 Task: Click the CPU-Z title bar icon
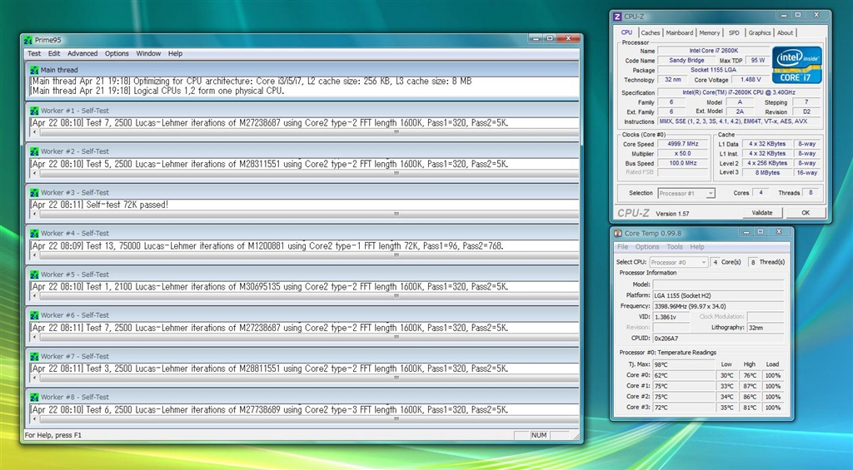pyautogui.click(x=617, y=17)
